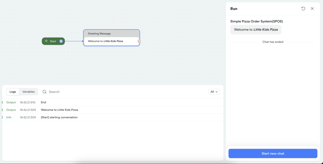Click timestamp 18:42:21.510 in logs
The image size is (323, 164).
click(x=28, y=102)
